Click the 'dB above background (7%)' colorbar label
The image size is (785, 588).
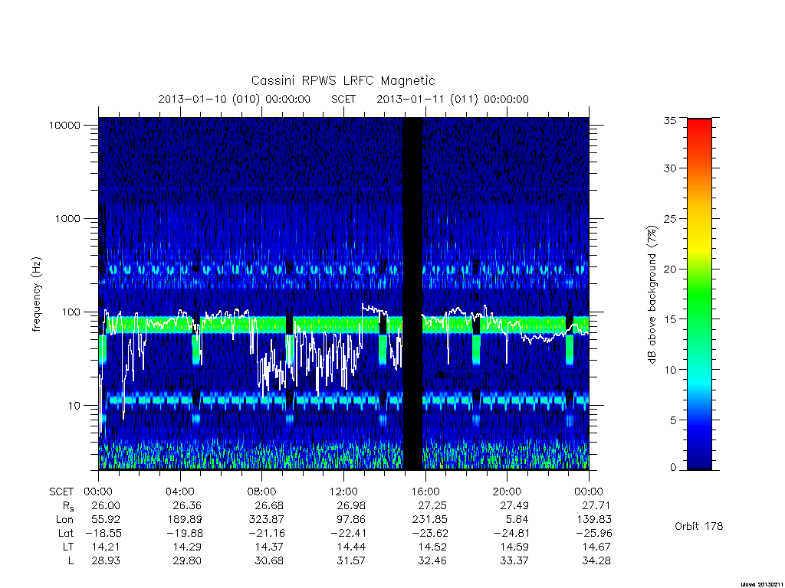coord(652,295)
